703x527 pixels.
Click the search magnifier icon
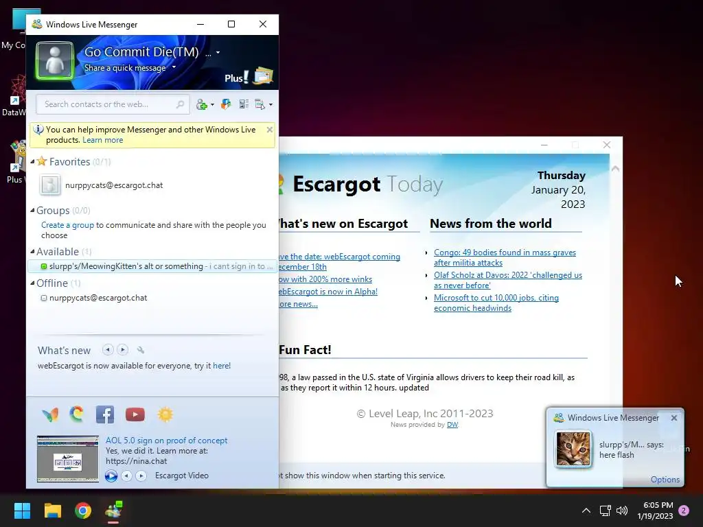pyautogui.click(x=181, y=104)
